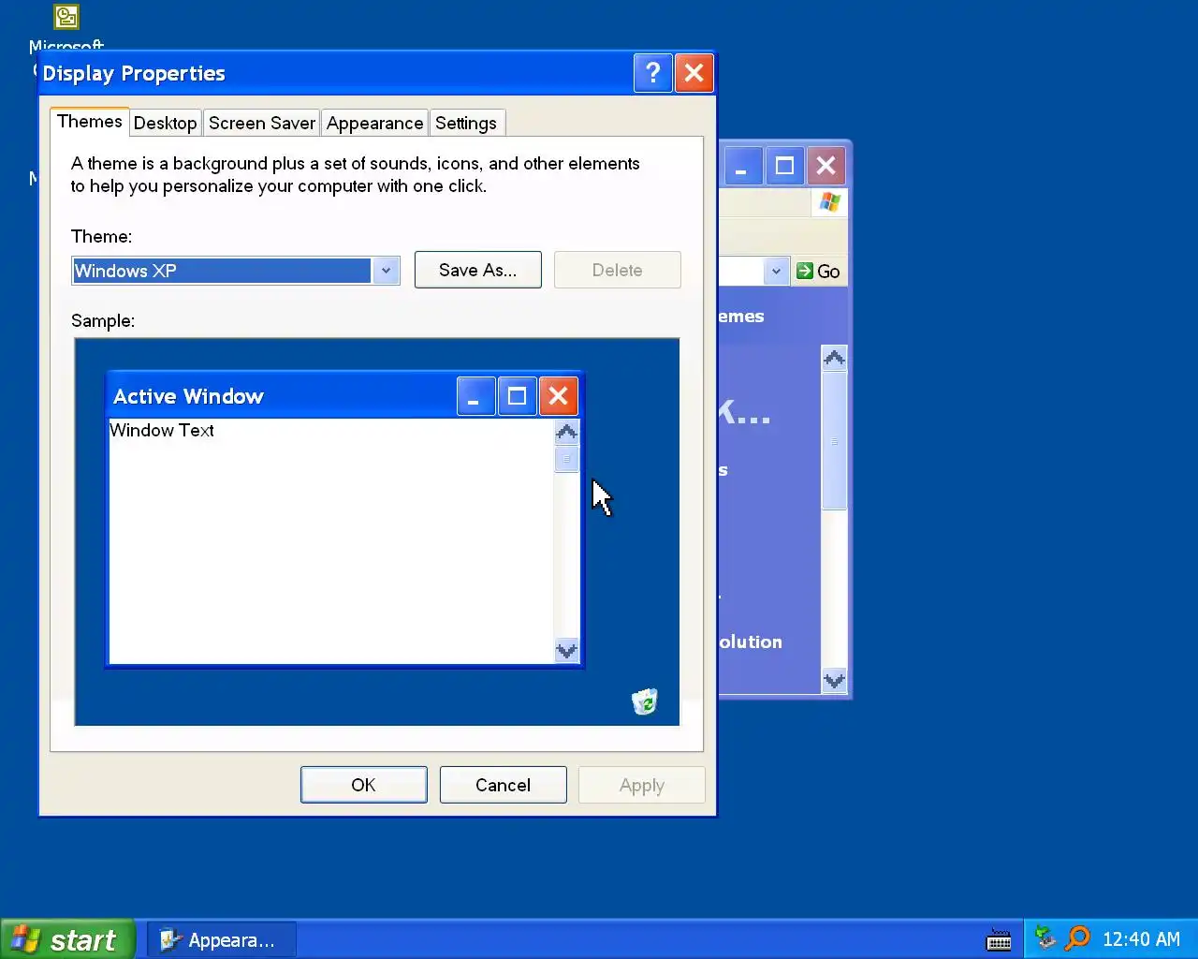The image size is (1198, 959).
Task: Click the help question mark icon
Action: point(652,73)
